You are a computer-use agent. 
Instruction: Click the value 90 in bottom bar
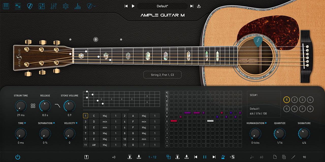304,157
